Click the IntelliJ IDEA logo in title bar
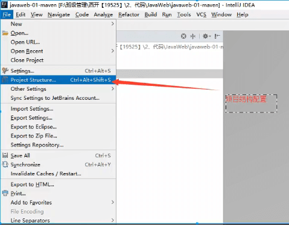The image size is (289, 225). (x=4, y=5)
